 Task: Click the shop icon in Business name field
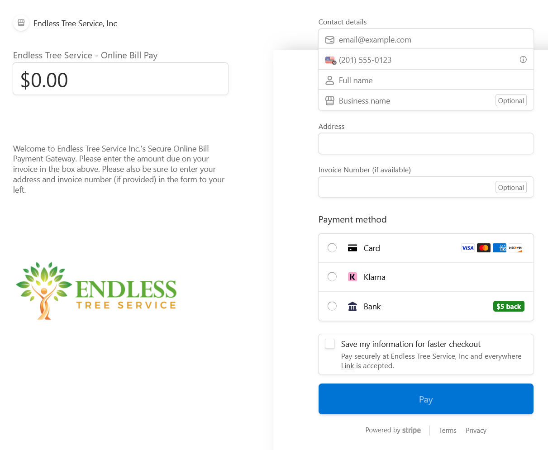click(x=330, y=101)
